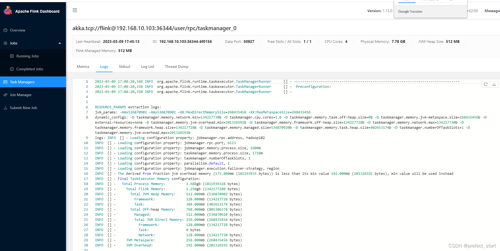
Task: Click the Submit New Job upload icon
Action: pyautogui.click(x=5, y=108)
